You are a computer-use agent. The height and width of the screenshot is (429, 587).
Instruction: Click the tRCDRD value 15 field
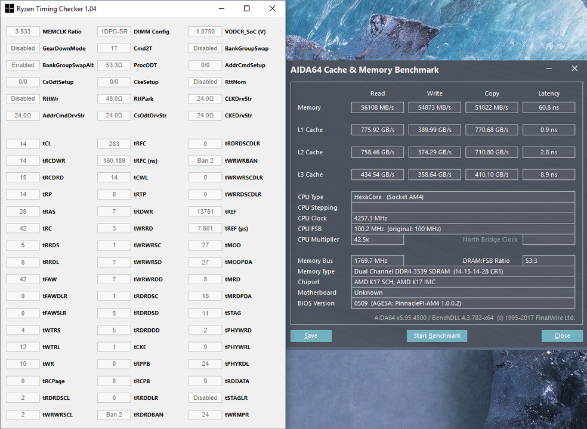pyautogui.click(x=23, y=178)
